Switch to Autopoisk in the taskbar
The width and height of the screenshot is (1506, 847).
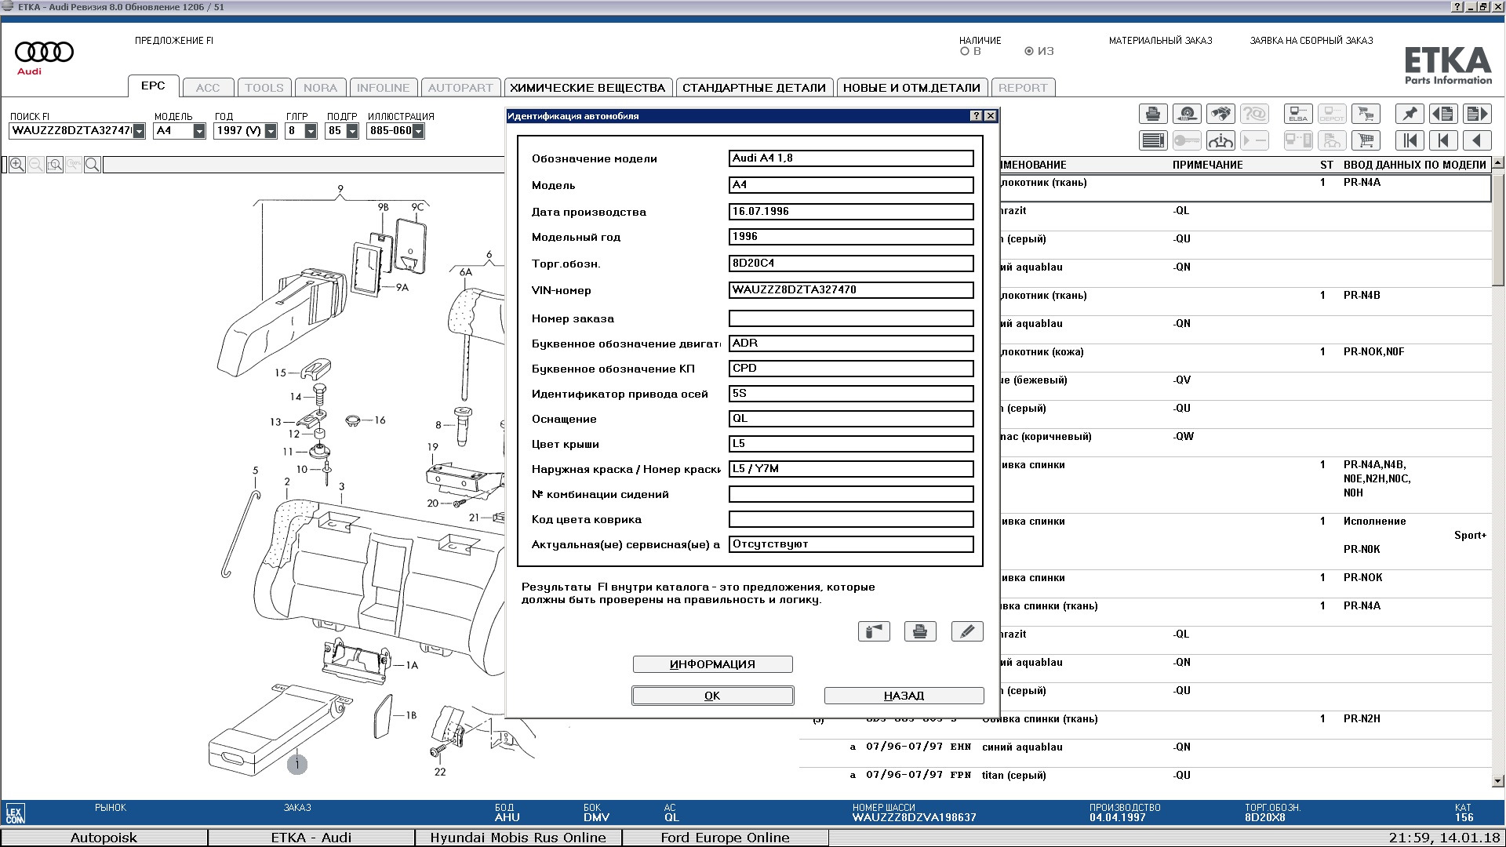pos(104,838)
